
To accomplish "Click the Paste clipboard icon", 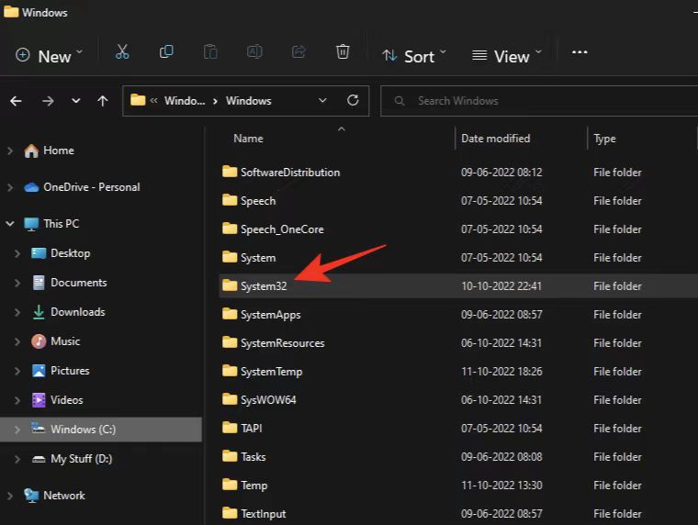I will [x=210, y=52].
